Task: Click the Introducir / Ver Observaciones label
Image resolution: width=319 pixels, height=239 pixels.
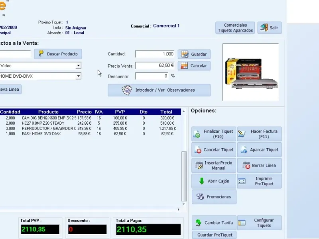Action: point(165,90)
